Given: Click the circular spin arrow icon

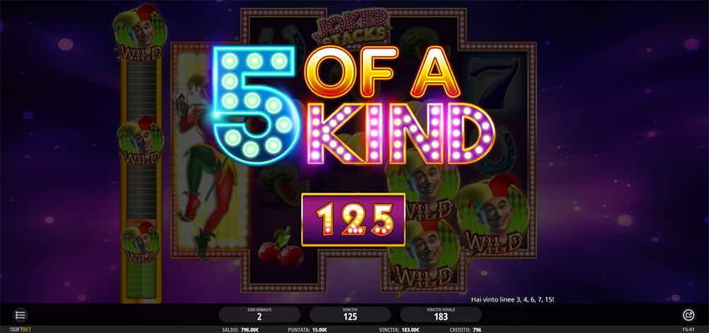Looking at the screenshot, I should pos(688,315).
